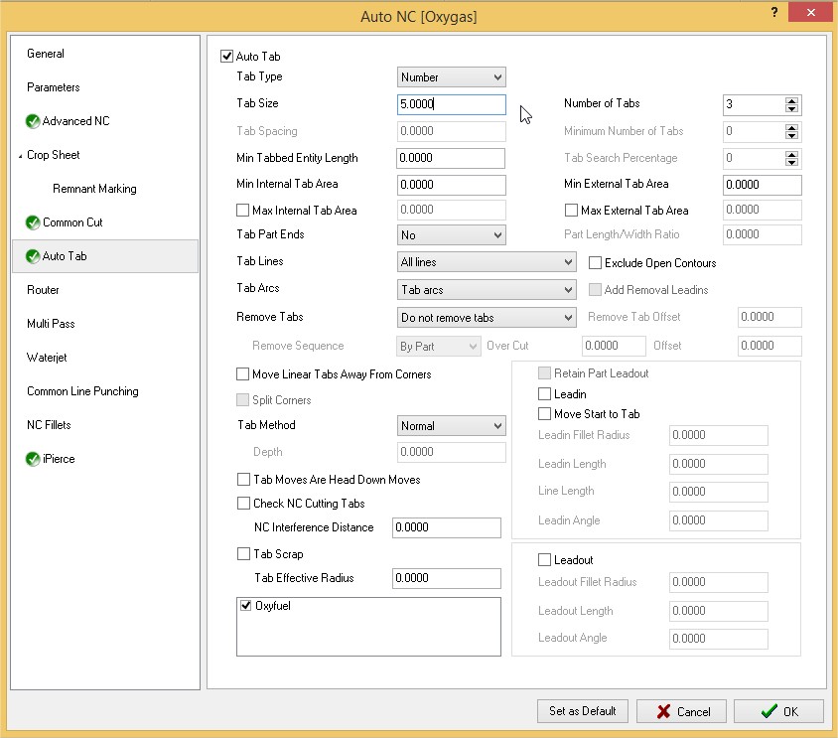This screenshot has height=738, width=838.
Task: Click the Min Tabbed Entity Length field
Action: coord(451,158)
